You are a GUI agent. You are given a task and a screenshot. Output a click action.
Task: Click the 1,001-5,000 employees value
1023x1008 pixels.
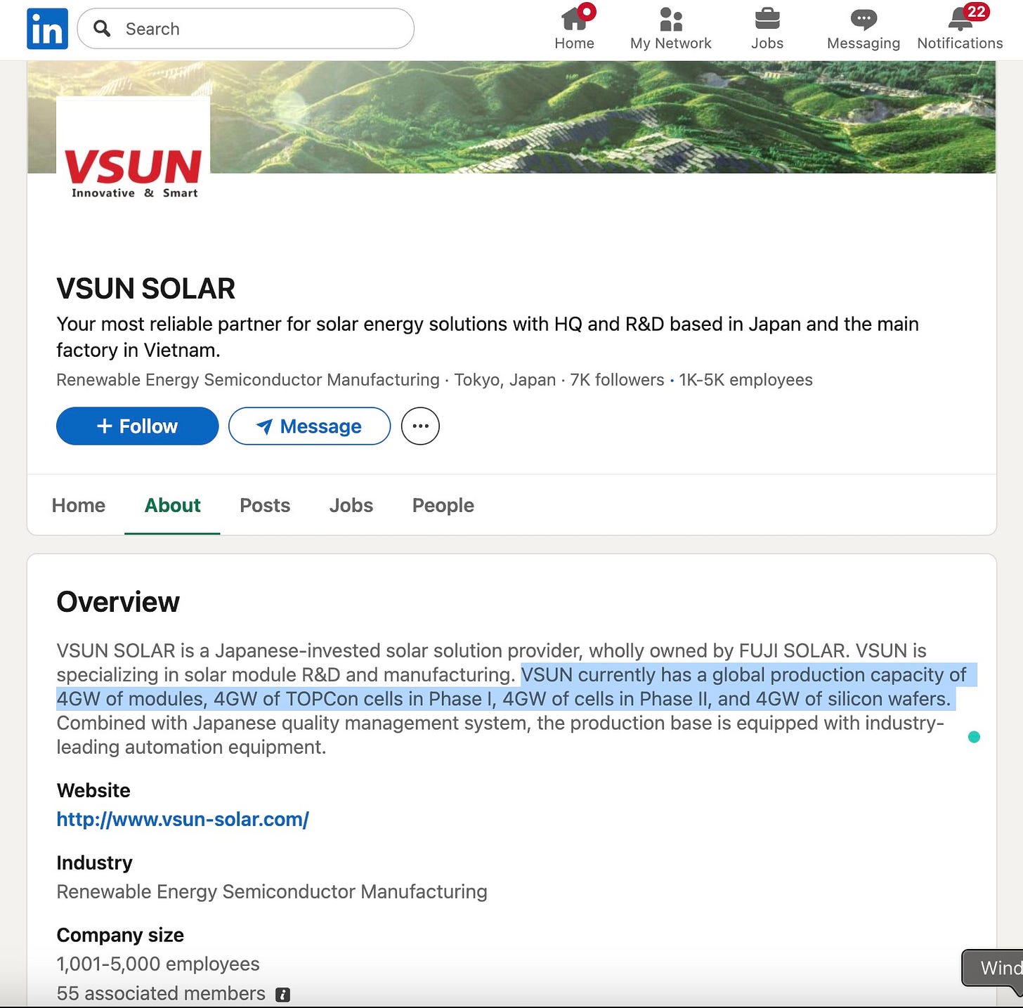[158, 964]
